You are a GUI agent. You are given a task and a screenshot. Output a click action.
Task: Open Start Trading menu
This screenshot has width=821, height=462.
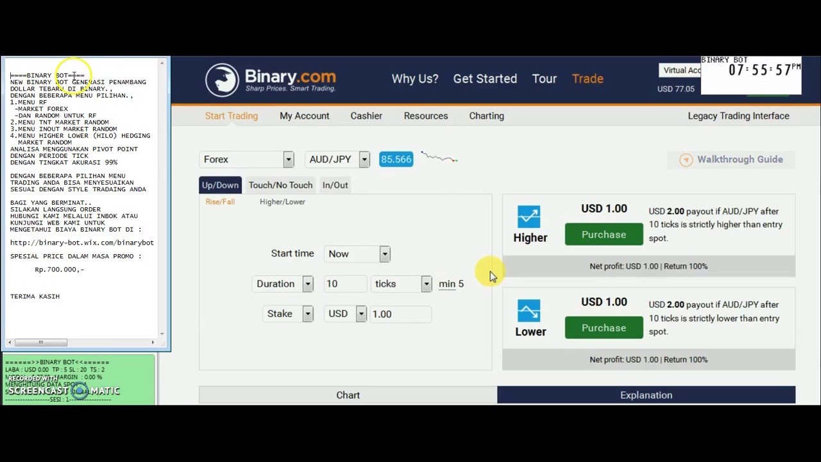pos(231,116)
